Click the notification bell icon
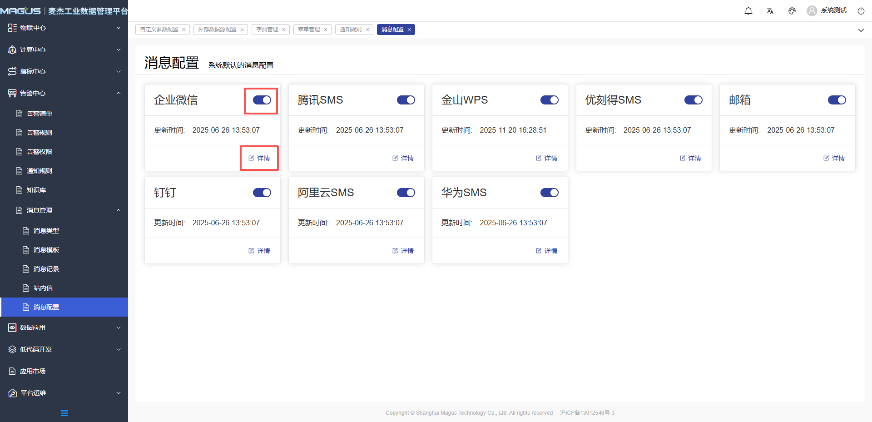872x422 pixels. point(748,11)
